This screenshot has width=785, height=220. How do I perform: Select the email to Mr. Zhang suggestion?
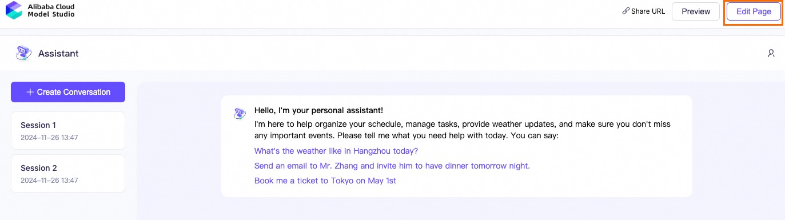[x=392, y=166]
